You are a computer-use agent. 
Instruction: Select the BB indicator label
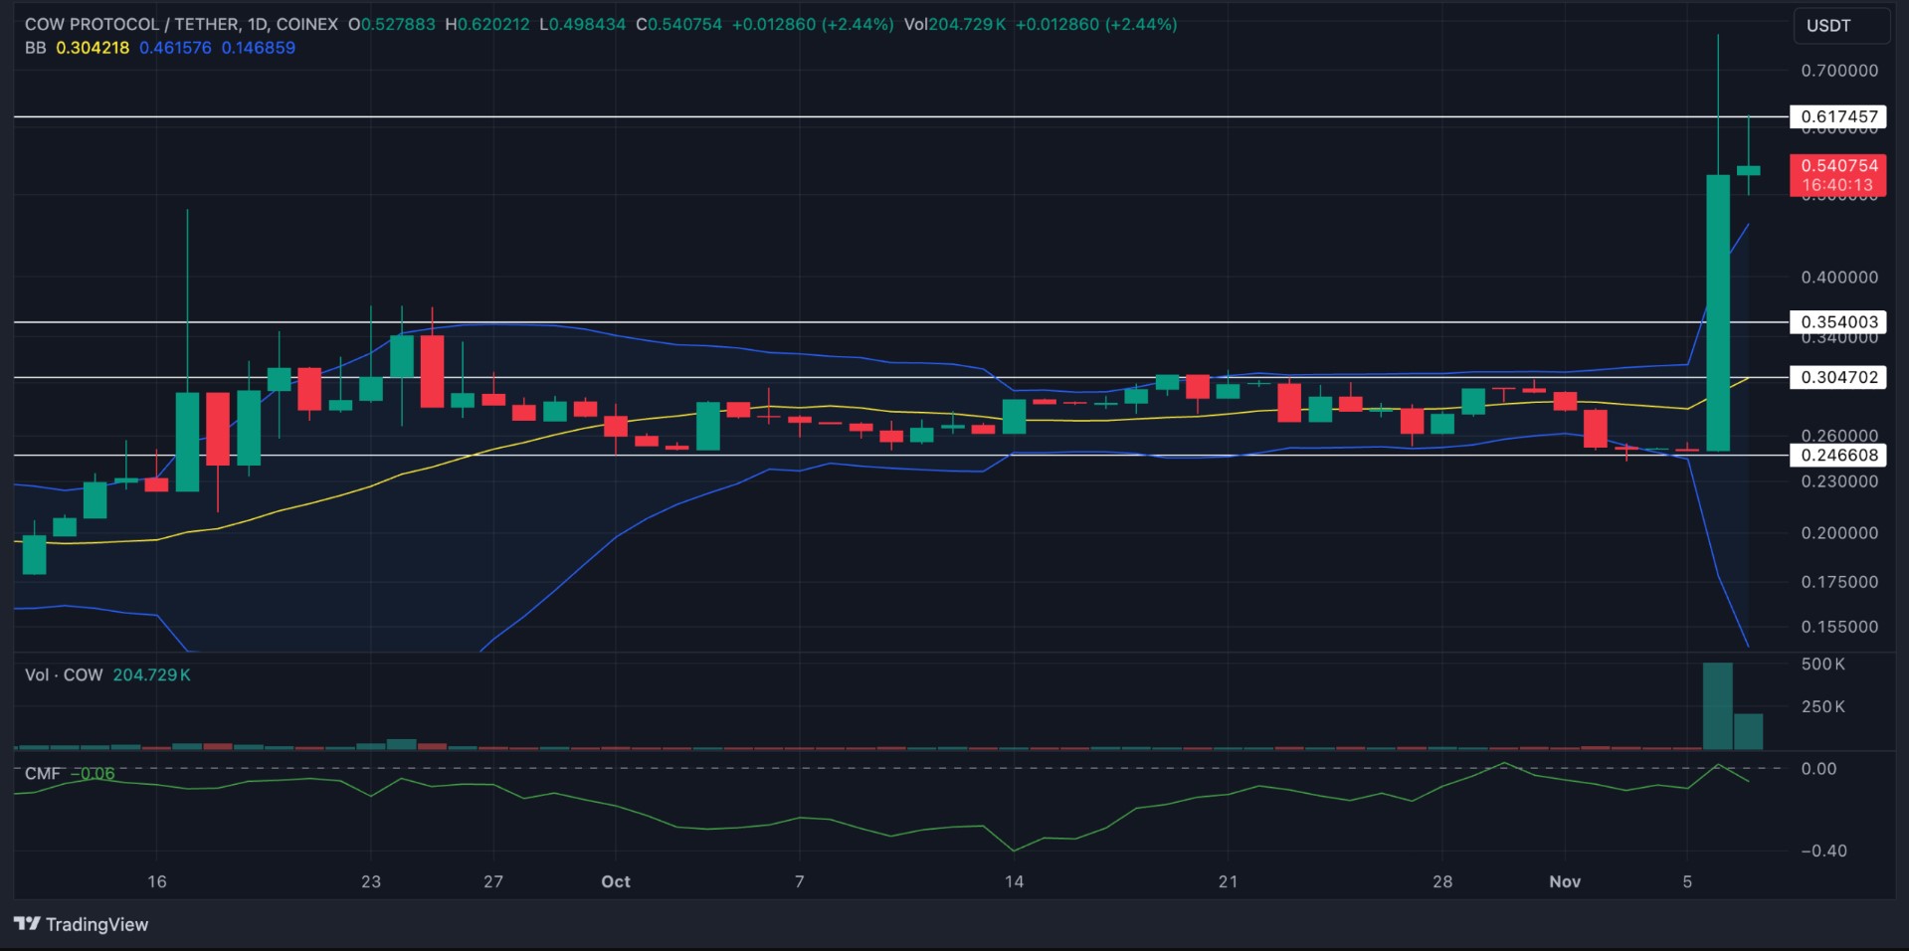[35, 48]
